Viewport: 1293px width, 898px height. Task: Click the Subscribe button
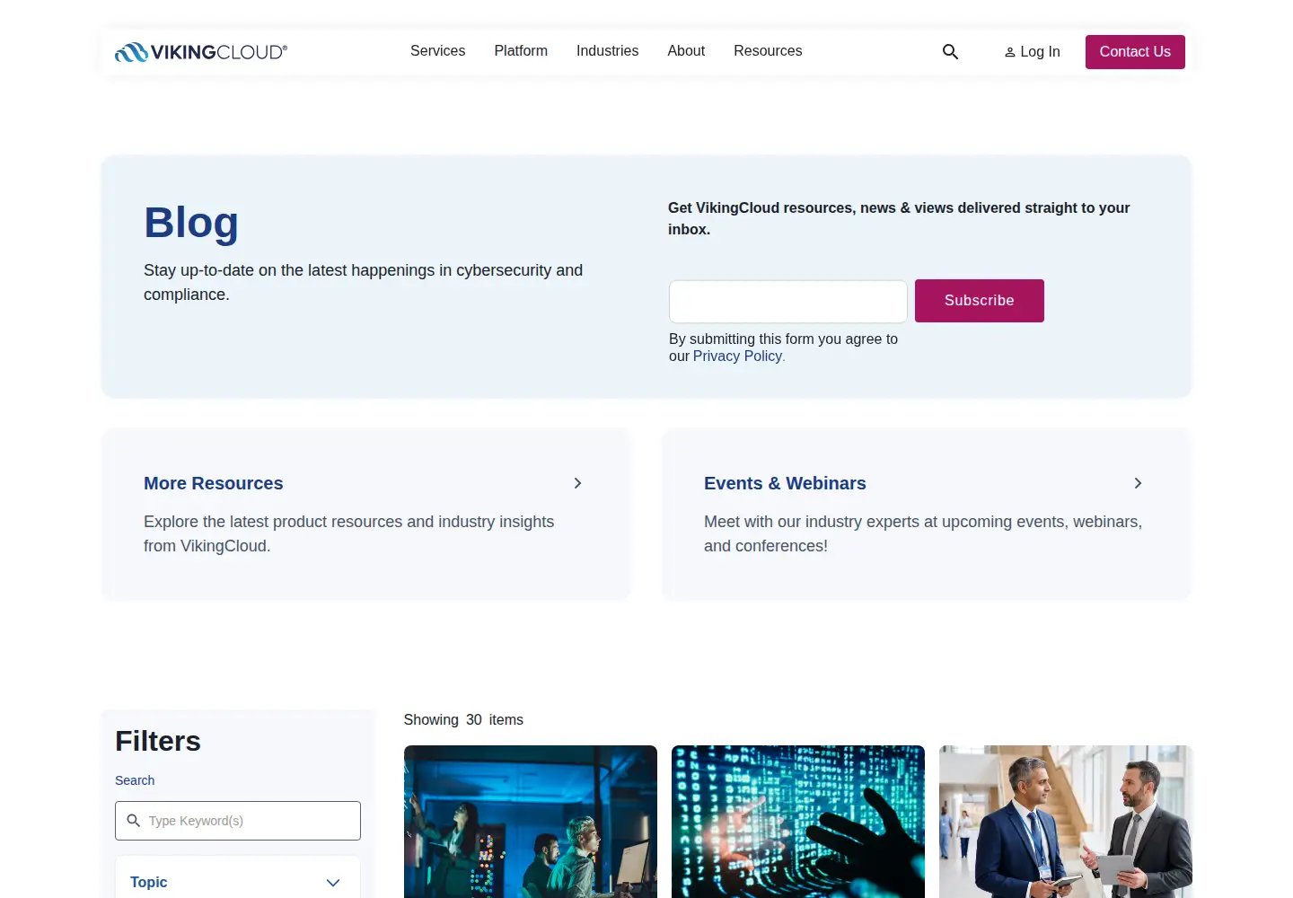(x=980, y=301)
